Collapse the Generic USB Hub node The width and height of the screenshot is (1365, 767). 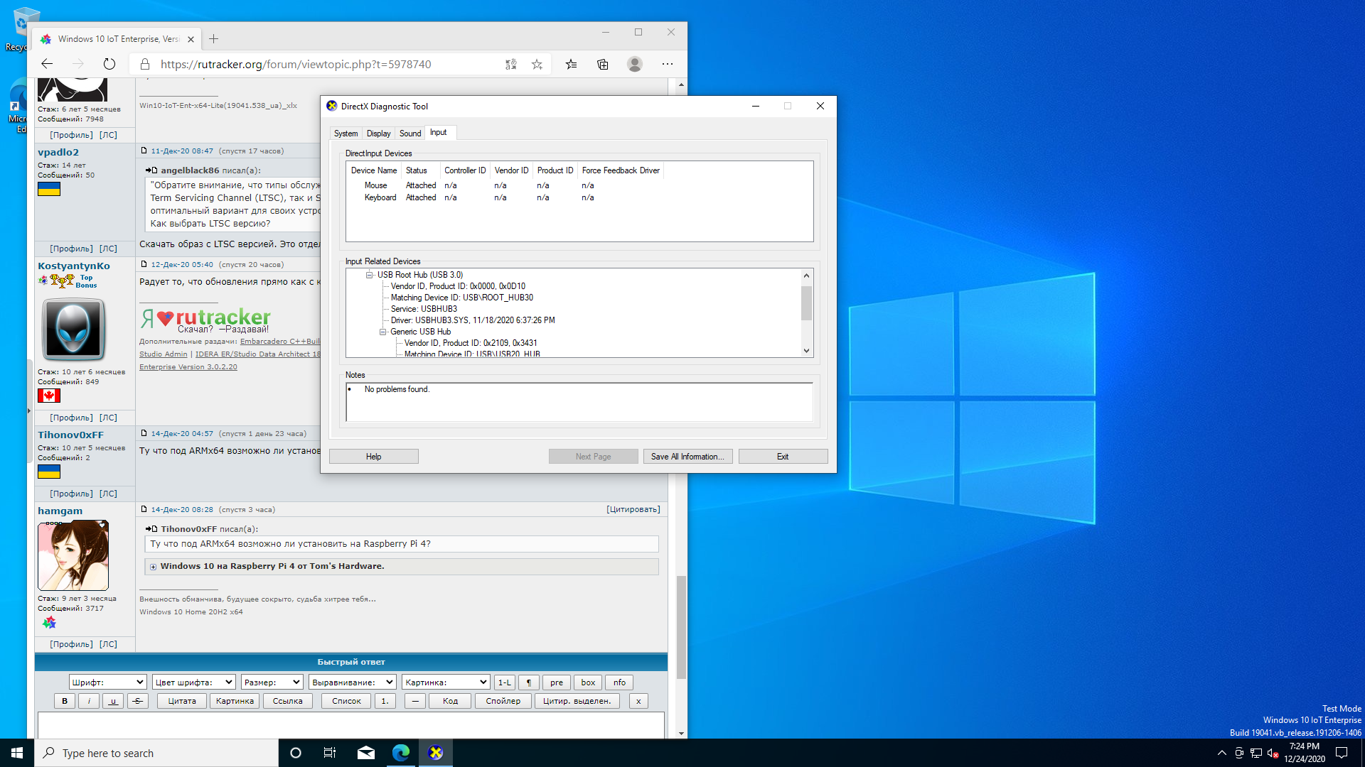pyautogui.click(x=382, y=332)
